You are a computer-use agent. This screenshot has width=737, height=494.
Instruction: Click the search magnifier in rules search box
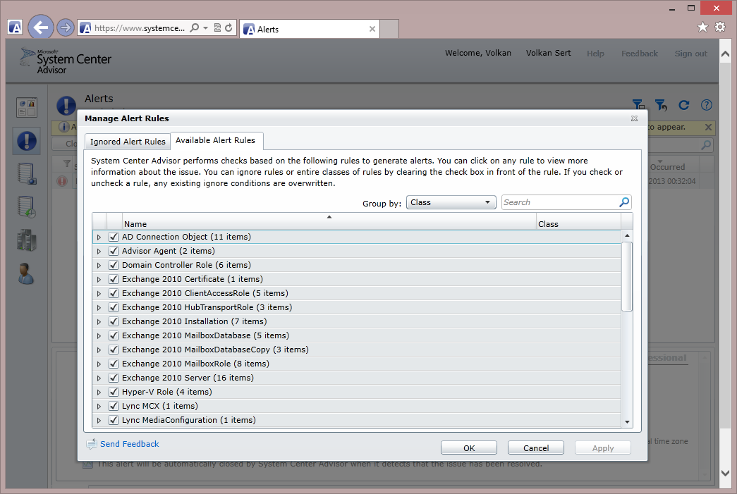[x=623, y=202]
